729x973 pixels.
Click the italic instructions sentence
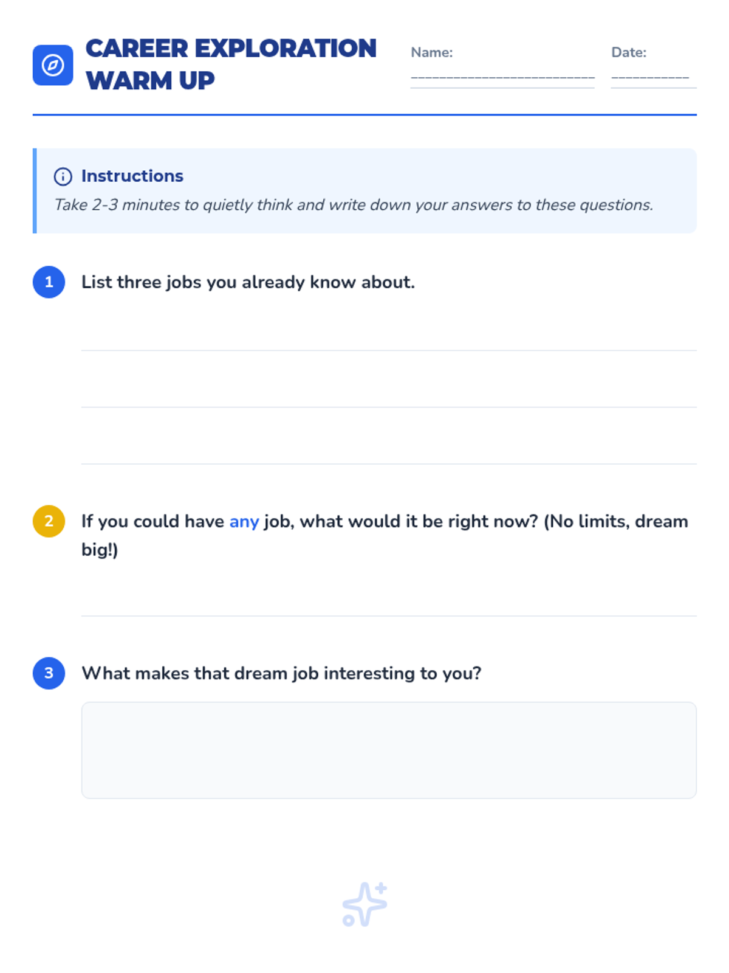(354, 205)
